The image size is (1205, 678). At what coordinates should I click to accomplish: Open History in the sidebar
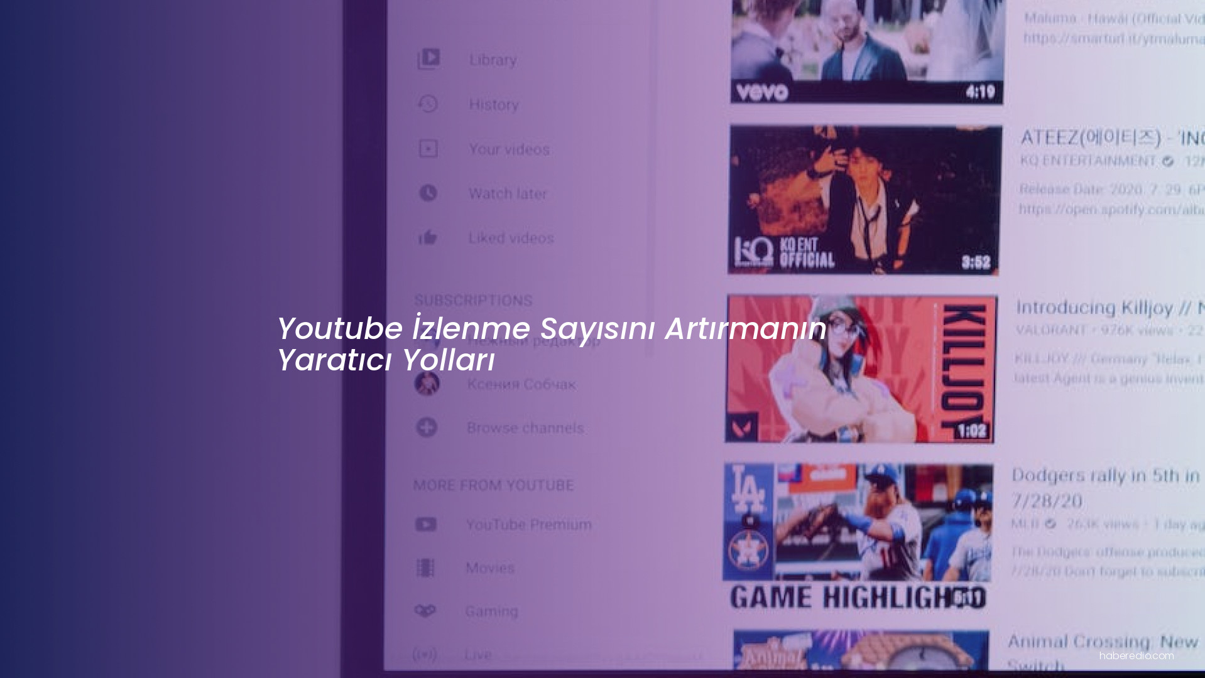[x=494, y=104]
